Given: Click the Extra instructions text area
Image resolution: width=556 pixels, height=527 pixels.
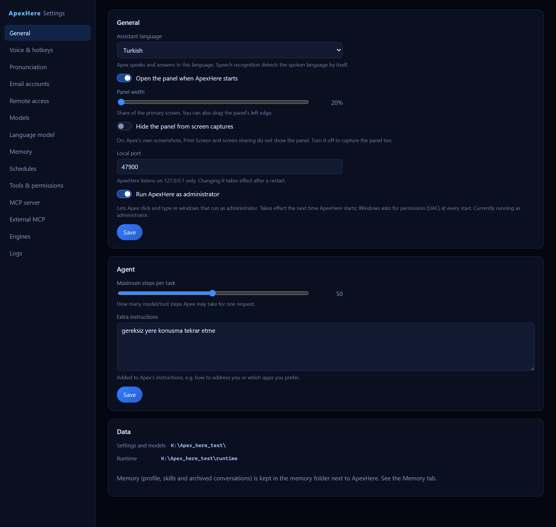Looking at the screenshot, I should (325, 347).
